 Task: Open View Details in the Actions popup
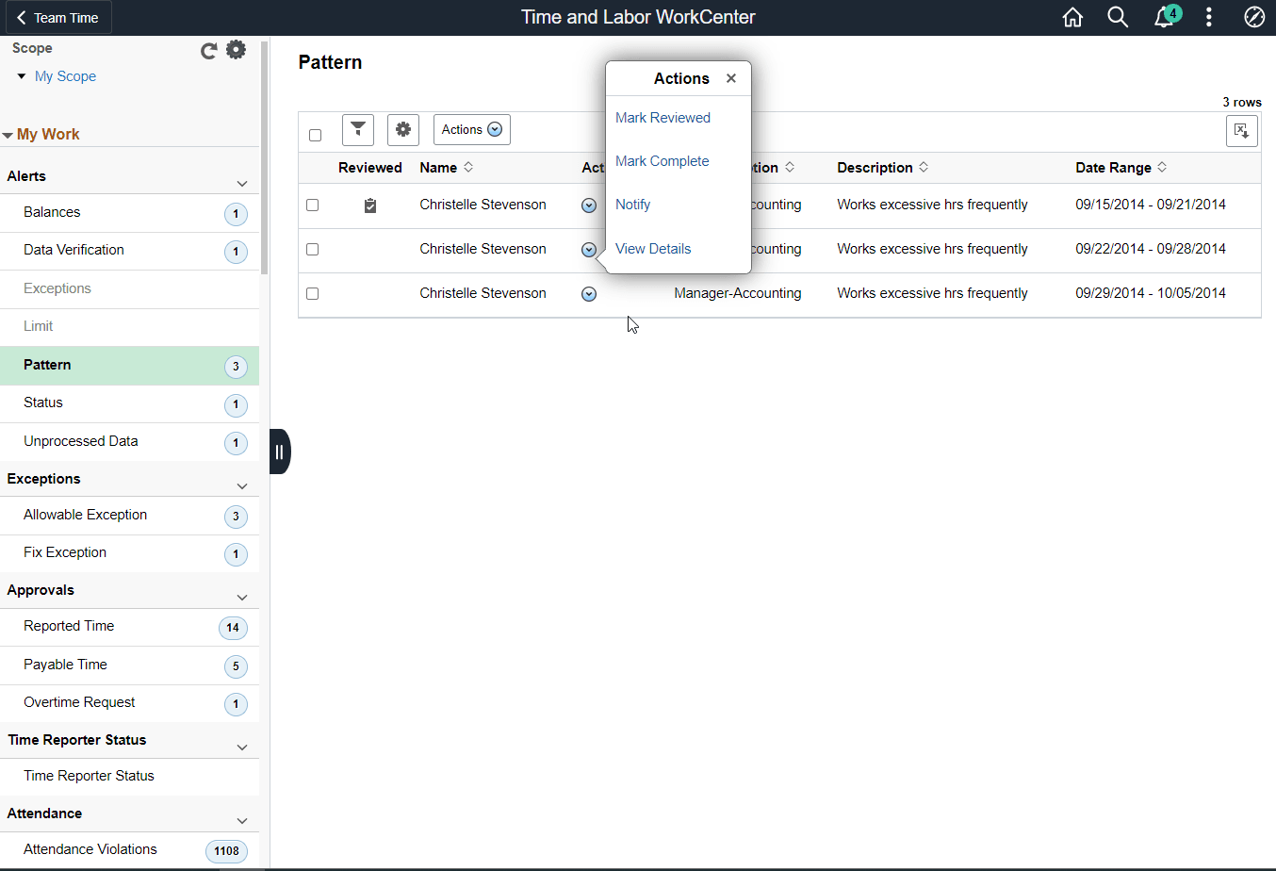click(x=652, y=248)
